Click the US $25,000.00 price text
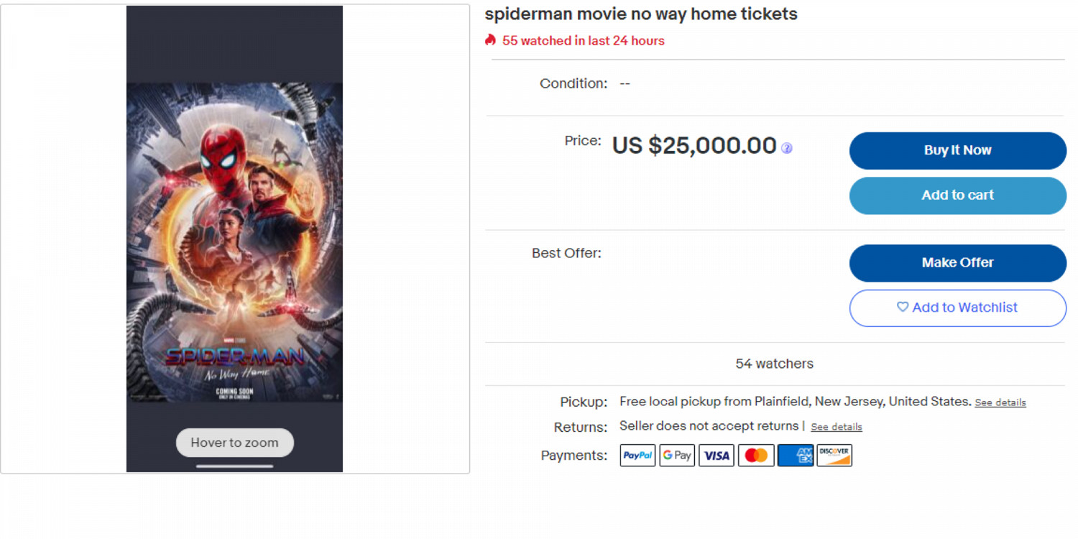Screen dimensions: 1078x539 (694, 146)
